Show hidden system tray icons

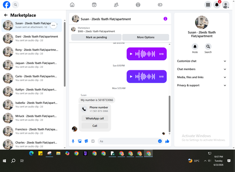205,161
